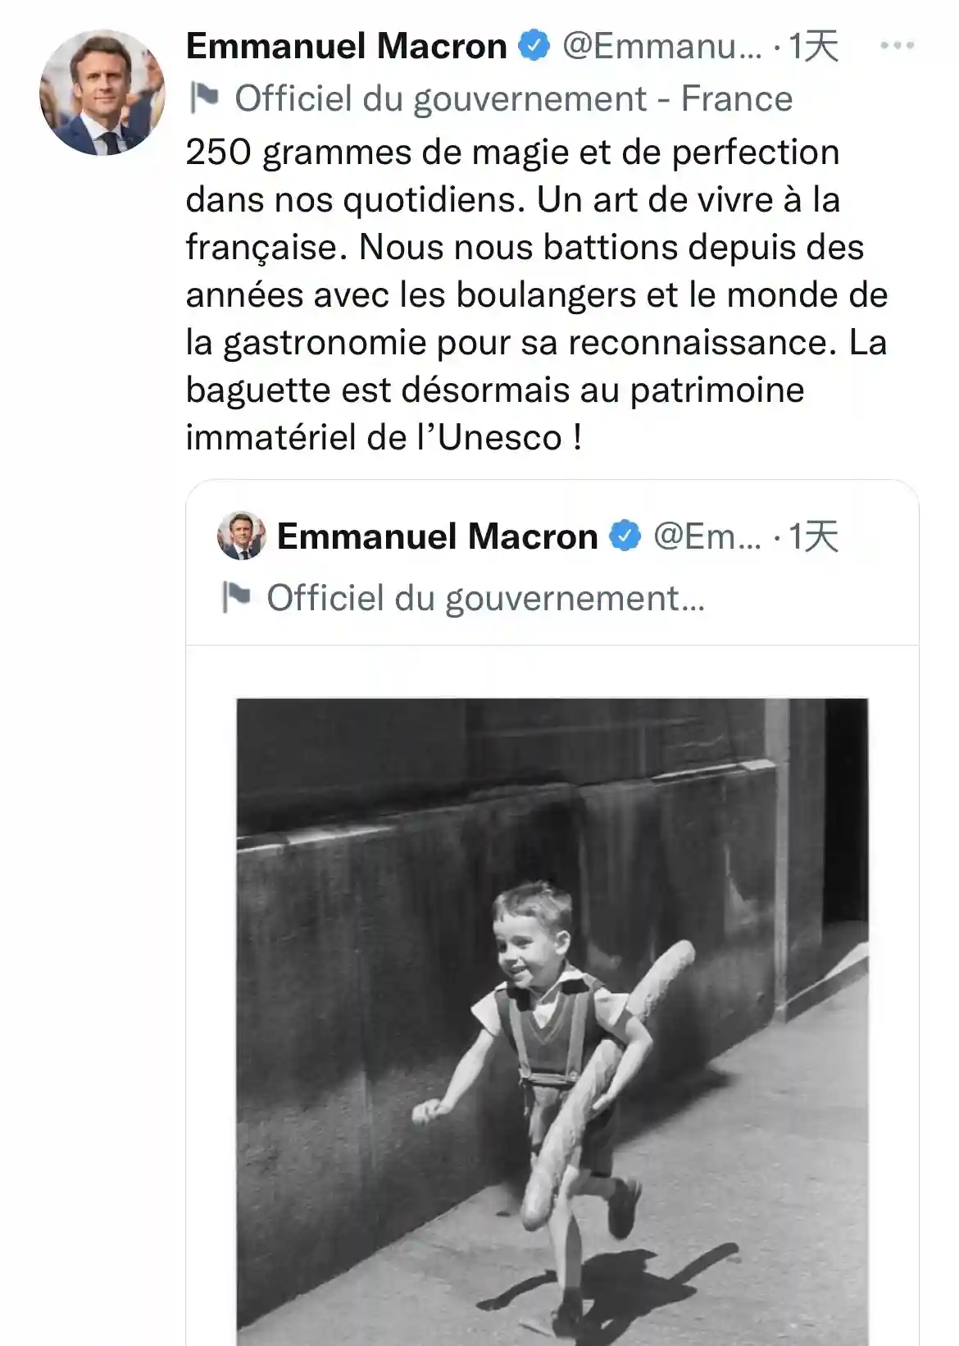This screenshot has height=1346, width=959.
Task: Click the large profile avatar of the tweet
Action: 102,93
